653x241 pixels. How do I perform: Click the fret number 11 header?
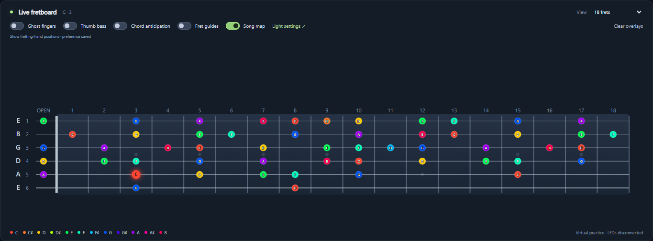tap(390, 110)
